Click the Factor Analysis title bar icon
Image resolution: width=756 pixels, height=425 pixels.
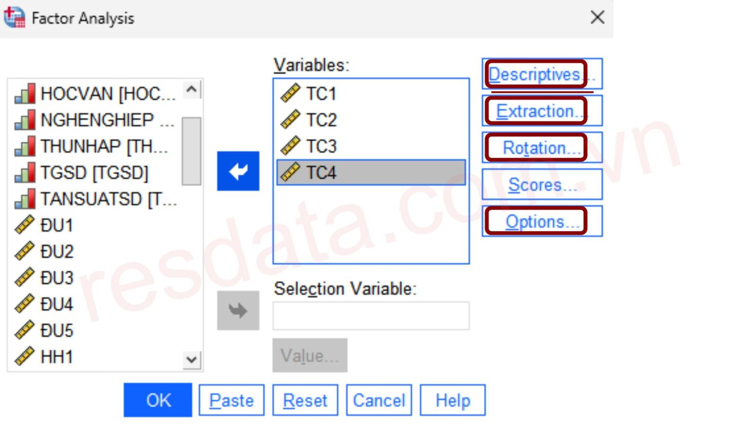(14, 17)
